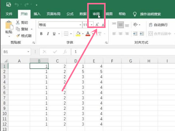Click the Insert Function fx icon

point(65,52)
